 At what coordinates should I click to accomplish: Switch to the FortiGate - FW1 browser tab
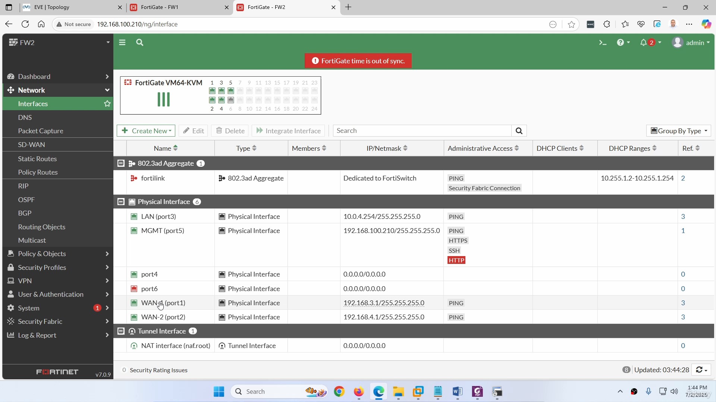click(180, 7)
